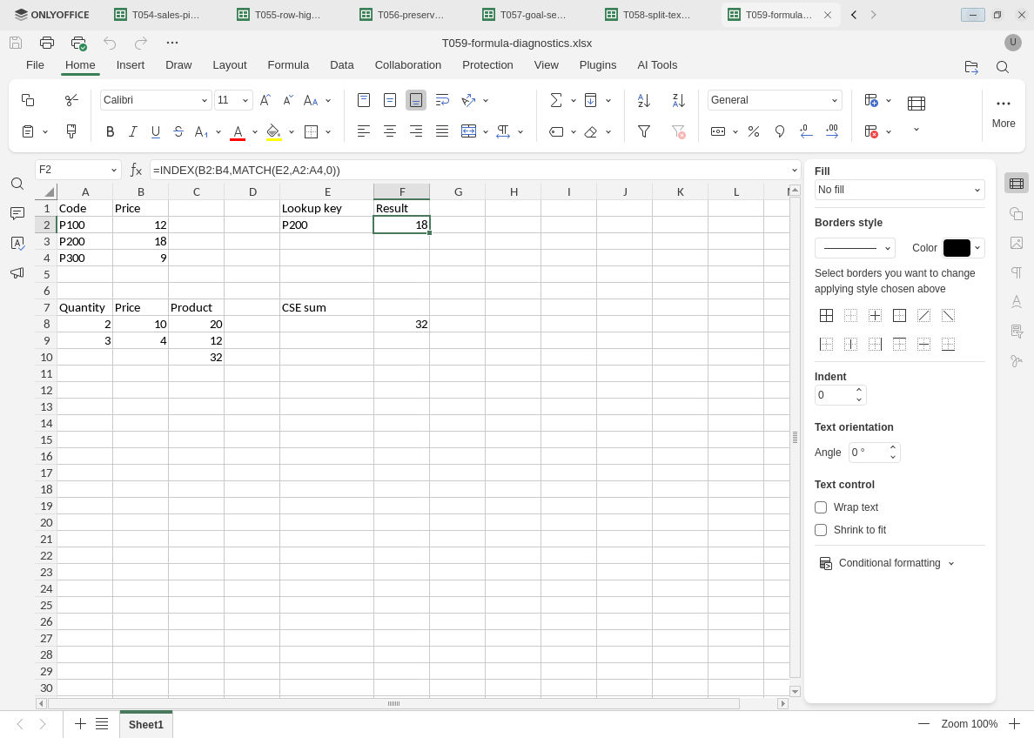
Task: Click Decrease decimal icon
Action: (806, 132)
